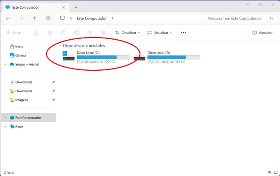
Task: Click the Cut scissors icon in toolbar
Action: [36, 32]
